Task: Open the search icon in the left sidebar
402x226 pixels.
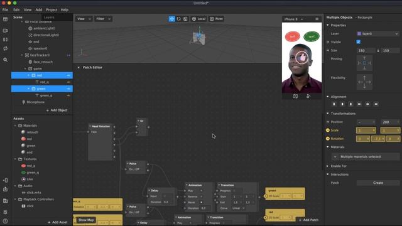Action: tap(5, 60)
